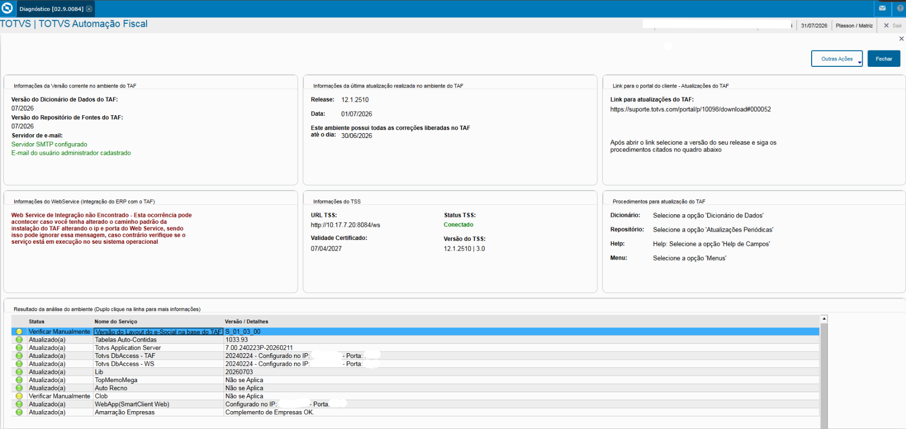Close the Diagnóstico tab with its X icon
The image size is (906, 429).
pos(89,9)
